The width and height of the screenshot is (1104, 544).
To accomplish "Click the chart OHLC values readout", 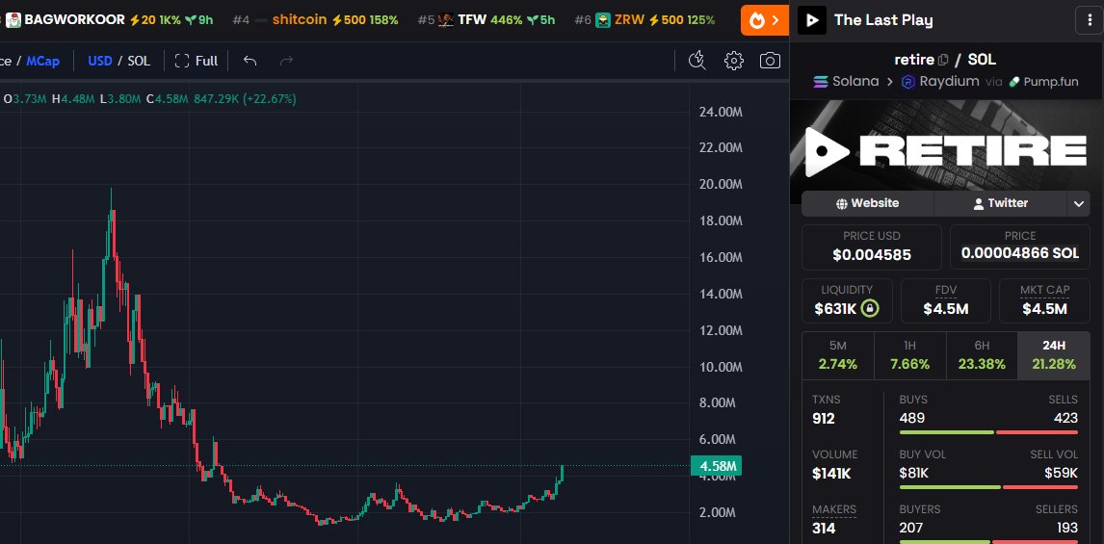I will (150, 99).
